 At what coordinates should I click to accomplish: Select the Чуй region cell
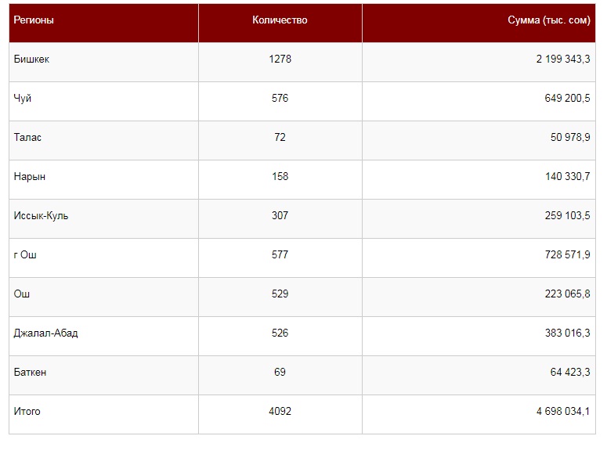tap(23, 98)
